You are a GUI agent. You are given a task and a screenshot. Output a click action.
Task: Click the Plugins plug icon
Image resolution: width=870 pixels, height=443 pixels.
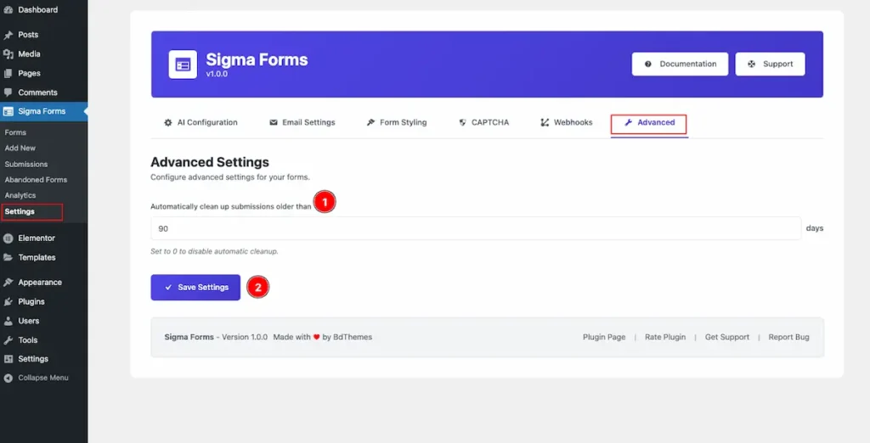tap(8, 301)
